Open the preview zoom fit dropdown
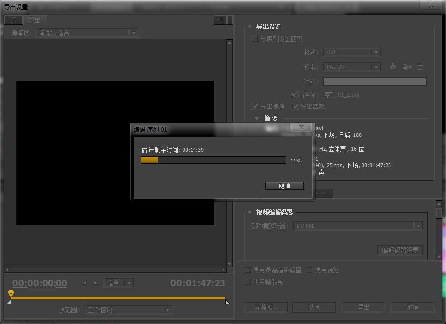 118,283
